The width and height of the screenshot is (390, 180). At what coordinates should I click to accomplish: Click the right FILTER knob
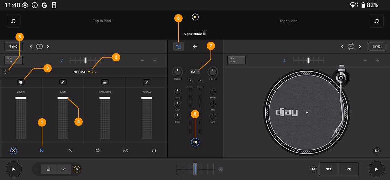[x=213, y=72]
